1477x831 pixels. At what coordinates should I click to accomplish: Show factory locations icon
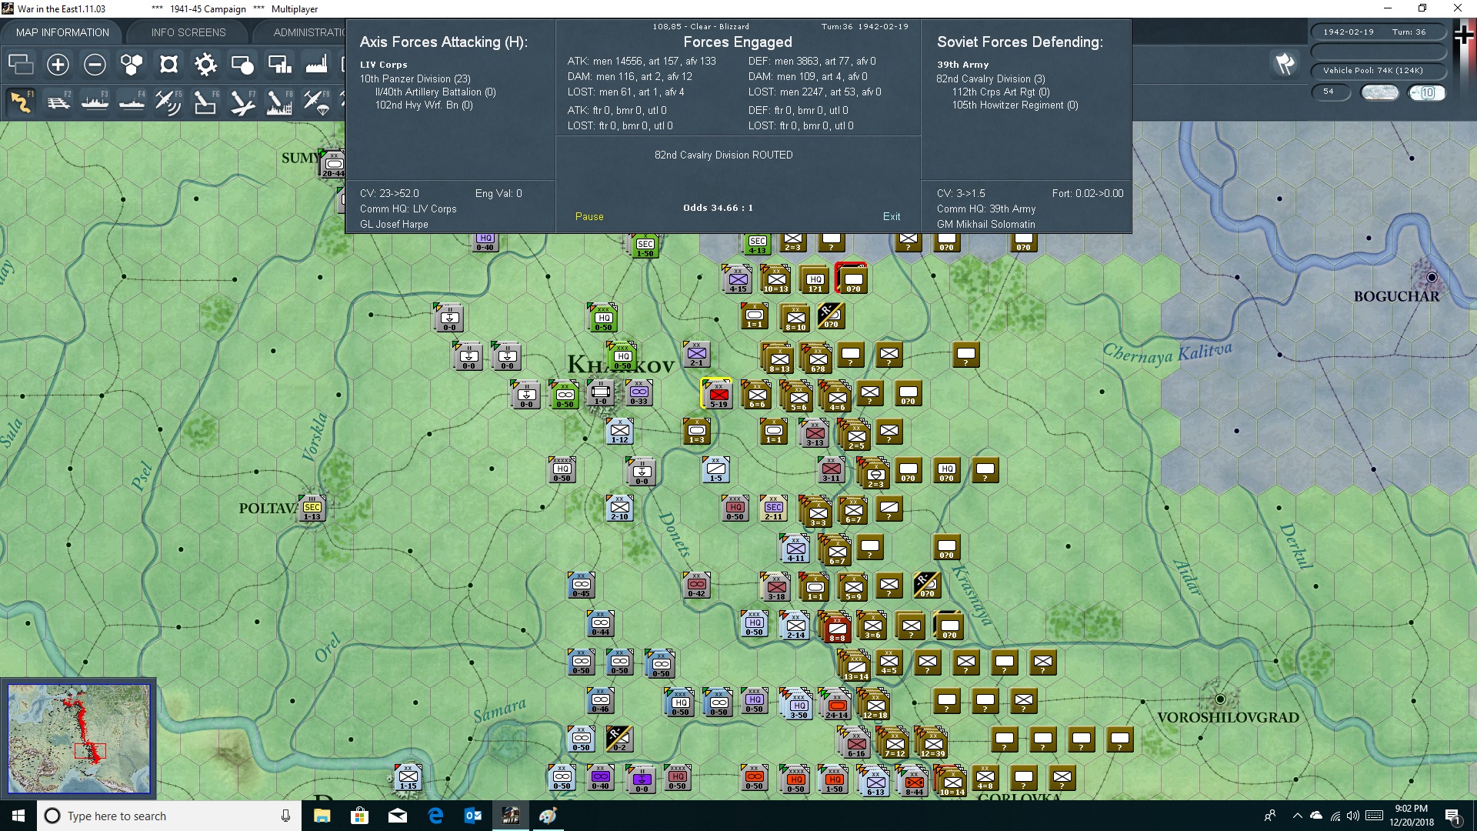coord(316,65)
